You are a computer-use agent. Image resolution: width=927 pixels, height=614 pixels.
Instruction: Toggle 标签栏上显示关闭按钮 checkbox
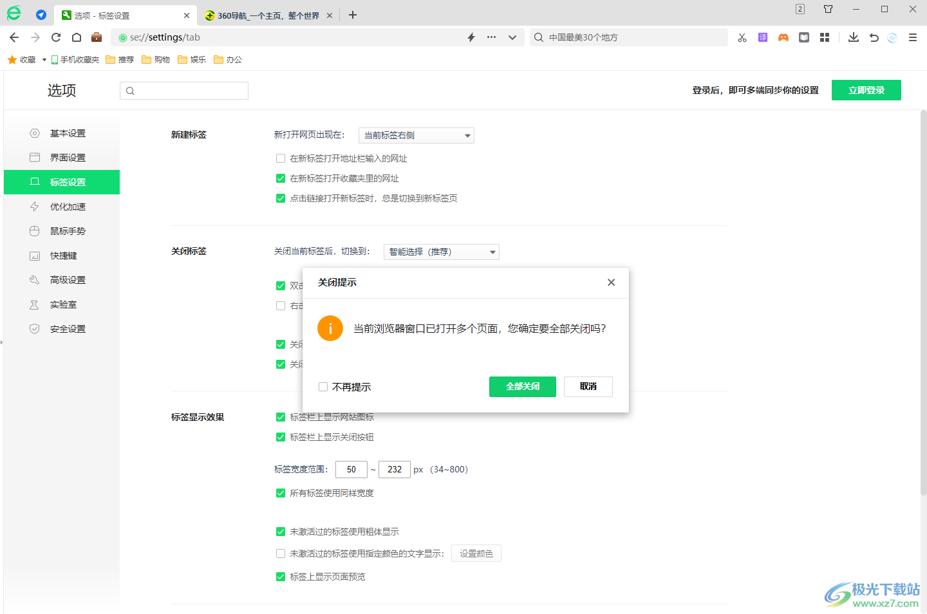(x=281, y=437)
